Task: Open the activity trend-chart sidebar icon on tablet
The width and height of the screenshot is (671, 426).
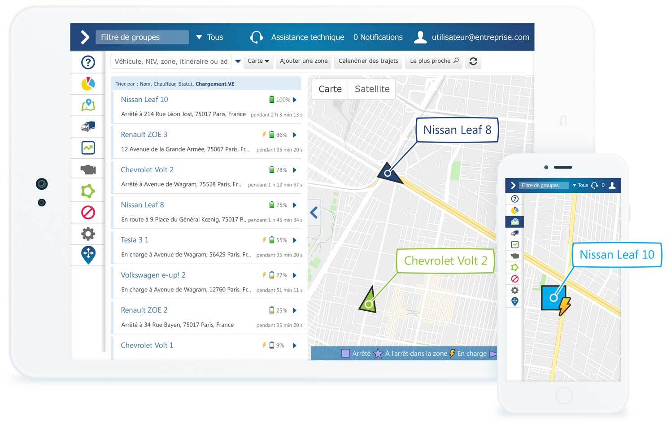Action: click(x=88, y=148)
